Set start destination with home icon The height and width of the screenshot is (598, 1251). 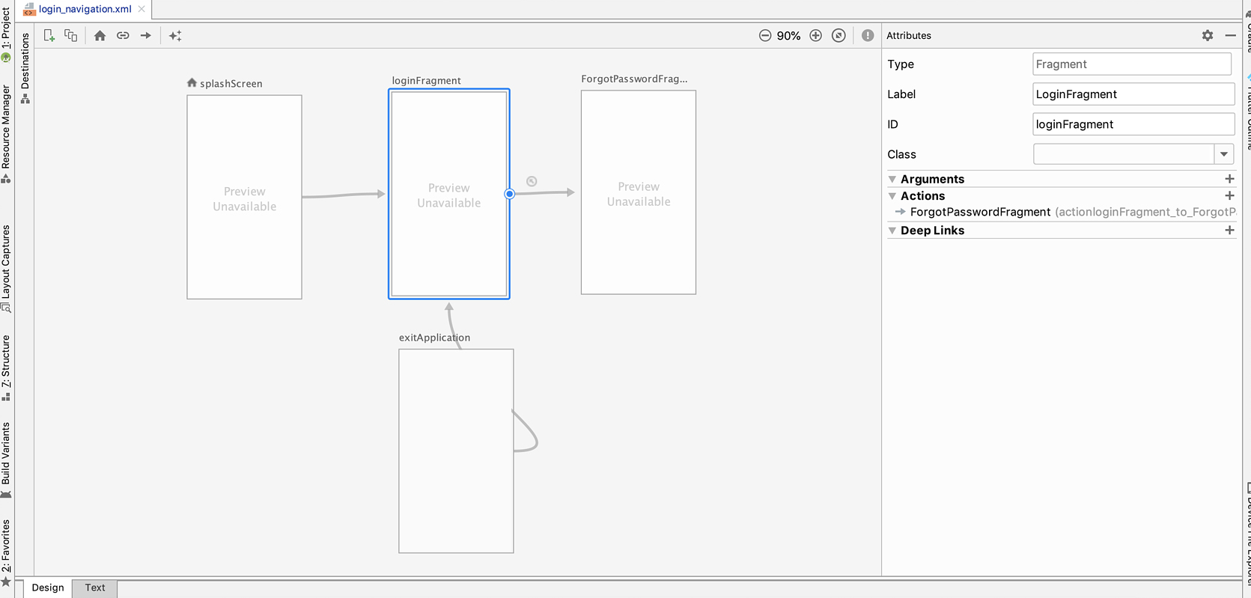click(100, 35)
